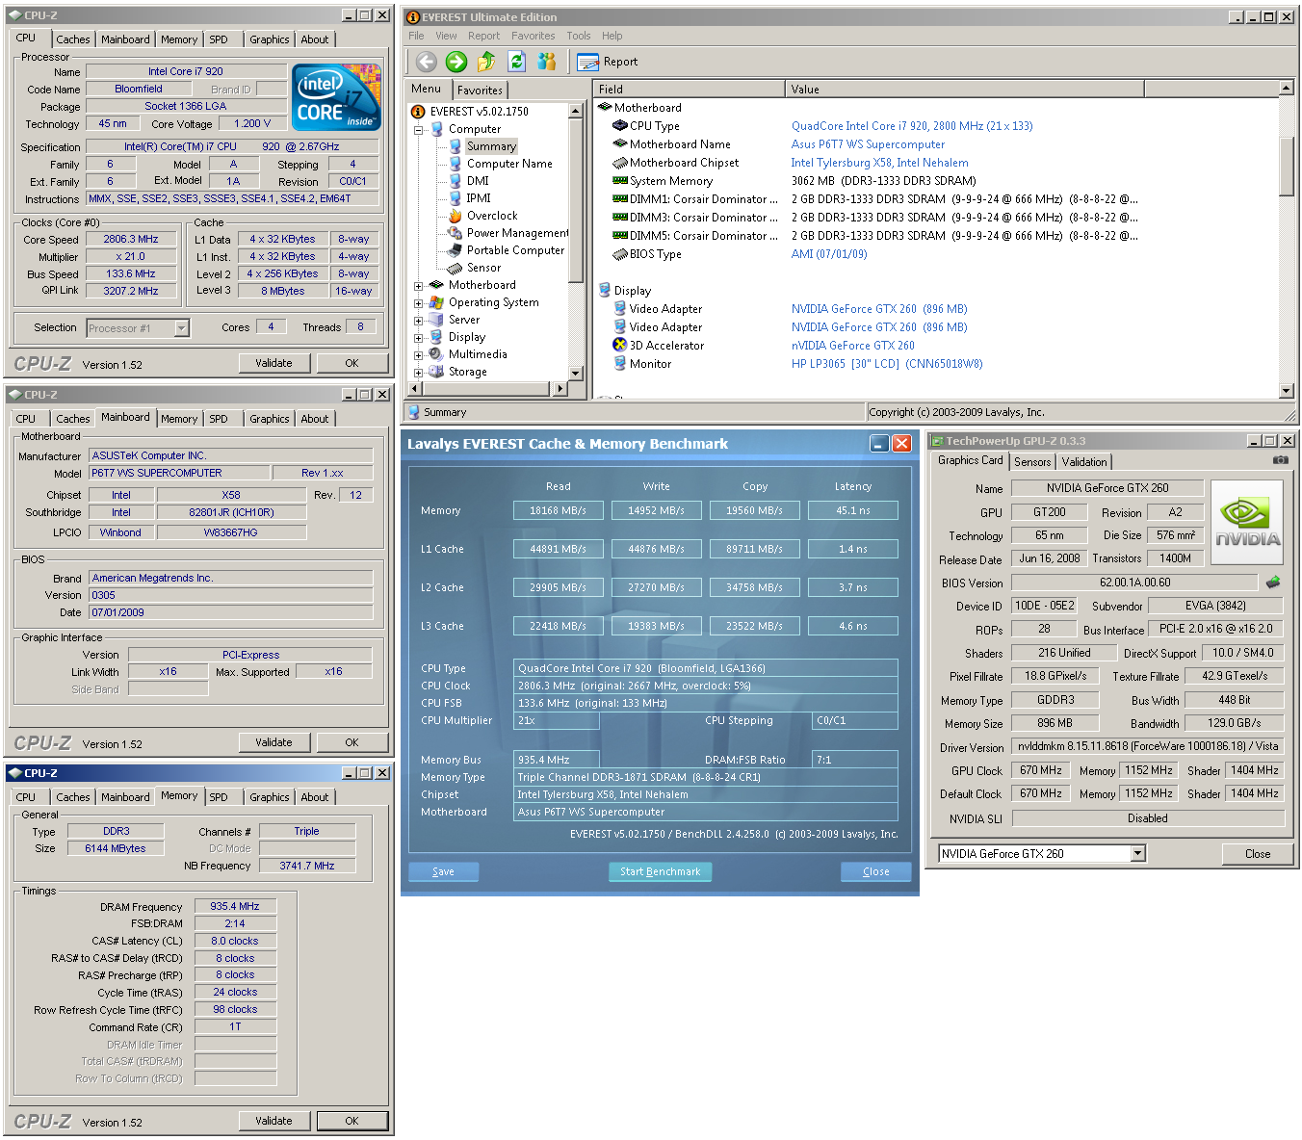Select Portable Computer in EVEREST tree
This screenshot has width=1302, height=1140.
[x=515, y=250]
